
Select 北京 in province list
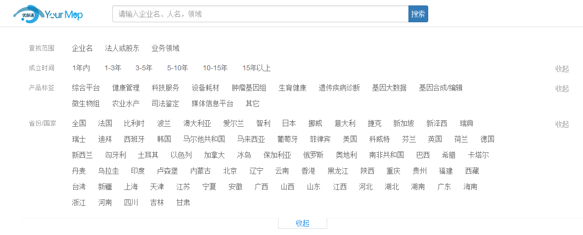tap(230, 171)
